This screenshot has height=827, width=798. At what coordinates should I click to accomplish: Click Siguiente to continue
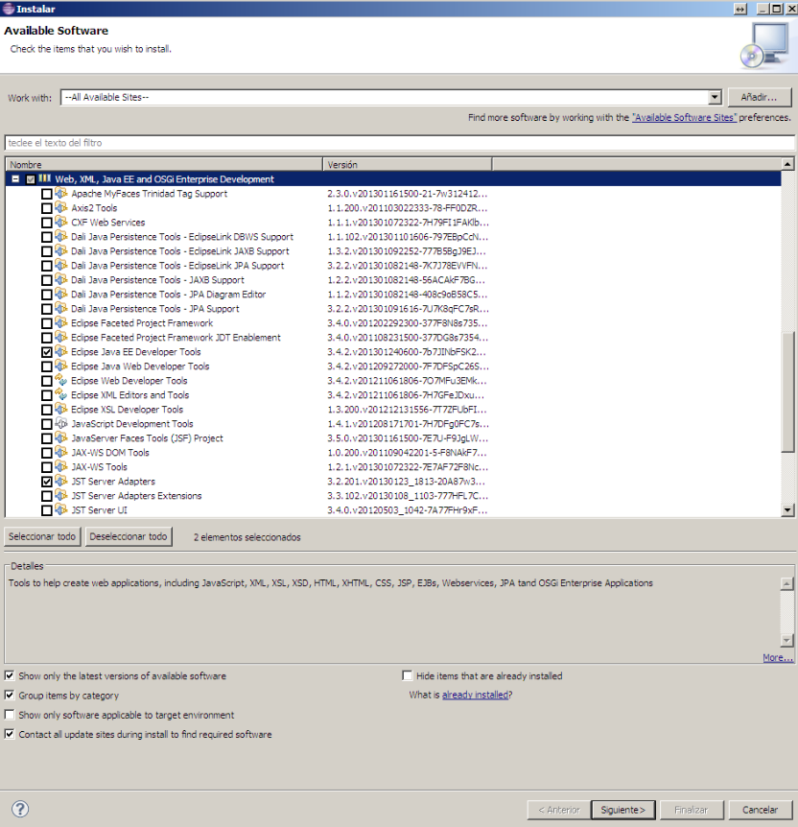[x=622, y=810]
